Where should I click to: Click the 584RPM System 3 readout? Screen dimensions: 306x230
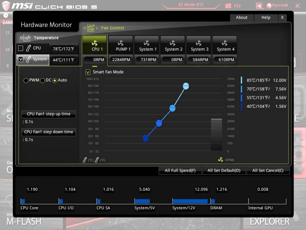click(x=199, y=59)
